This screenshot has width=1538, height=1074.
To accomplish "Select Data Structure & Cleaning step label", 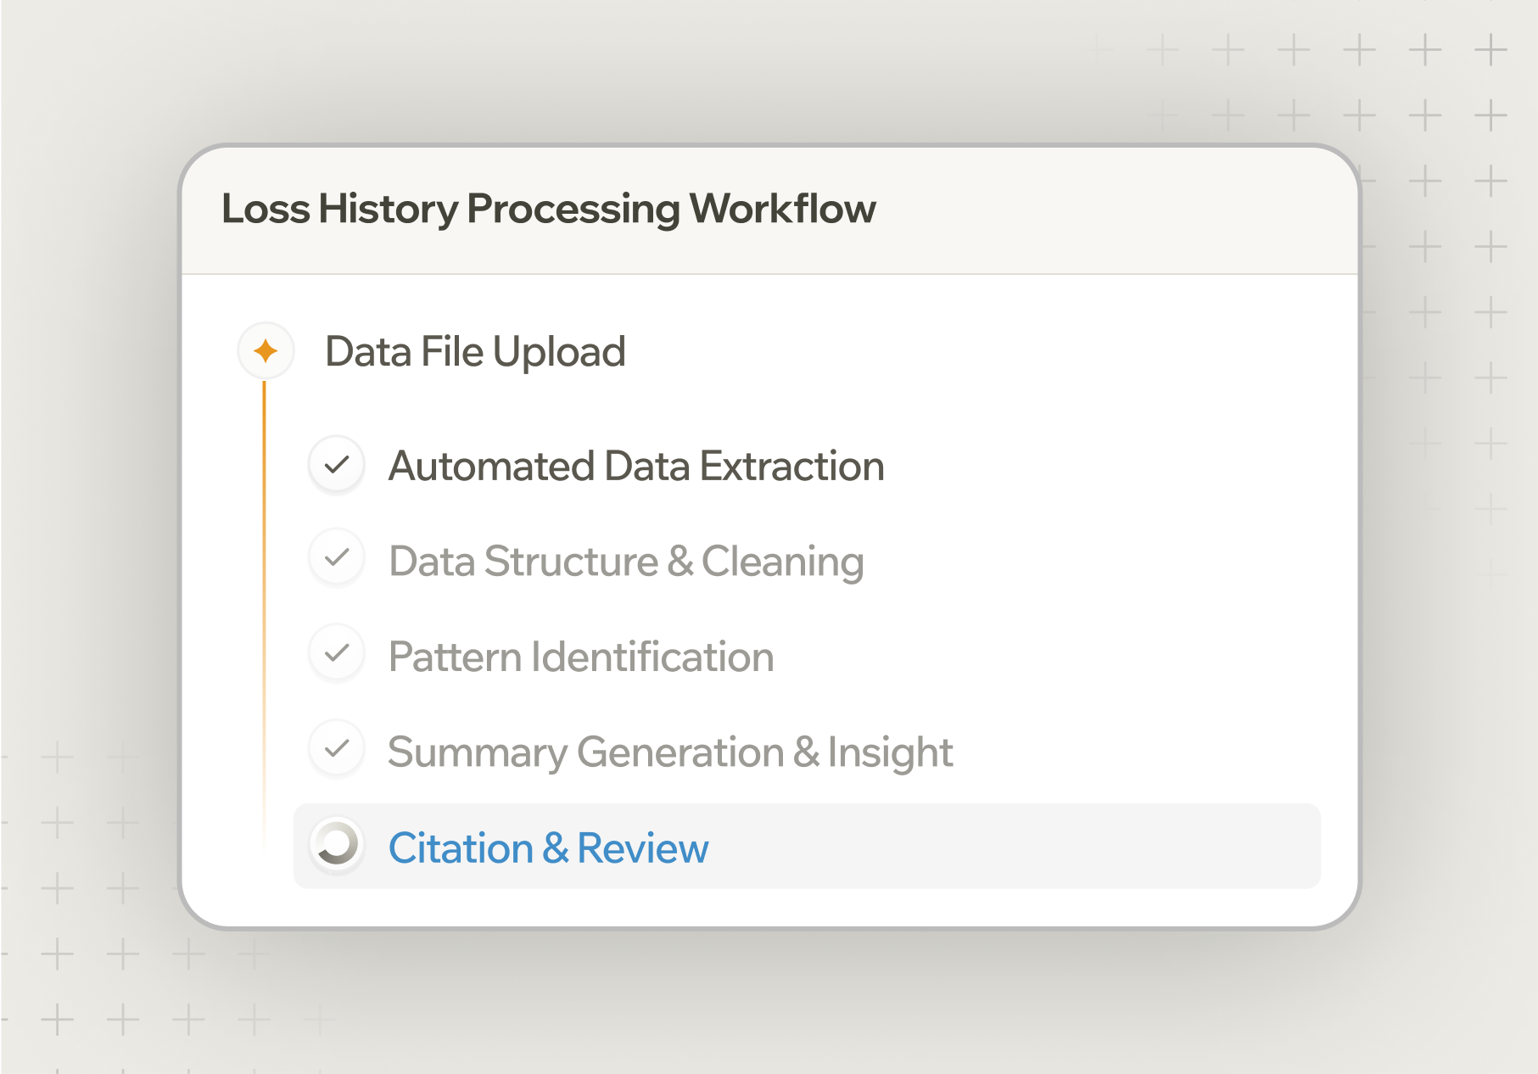I will tap(626, 561).
